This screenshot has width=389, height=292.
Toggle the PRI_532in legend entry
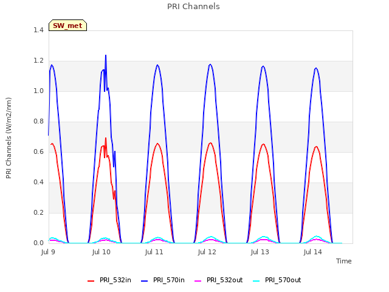(x=109, y=280)
